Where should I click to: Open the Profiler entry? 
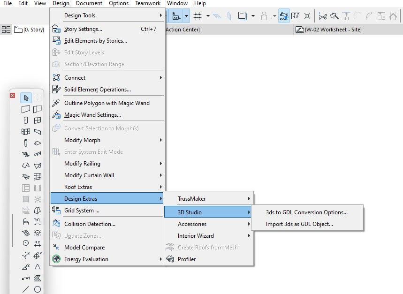[208, 259]
